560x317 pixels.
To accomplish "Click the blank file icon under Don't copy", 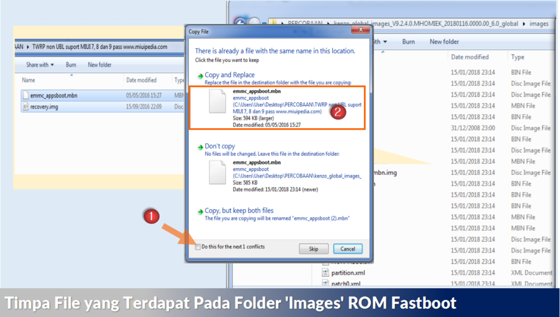I will click(217, 172).
